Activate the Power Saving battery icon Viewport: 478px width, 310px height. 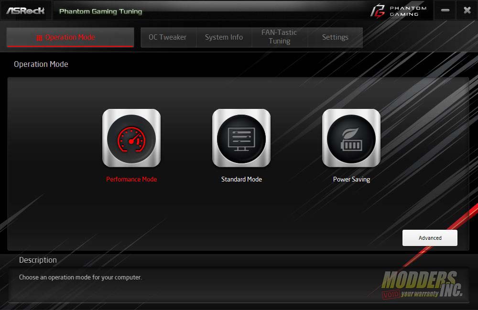pyautogui.click(x=351, y=138)
